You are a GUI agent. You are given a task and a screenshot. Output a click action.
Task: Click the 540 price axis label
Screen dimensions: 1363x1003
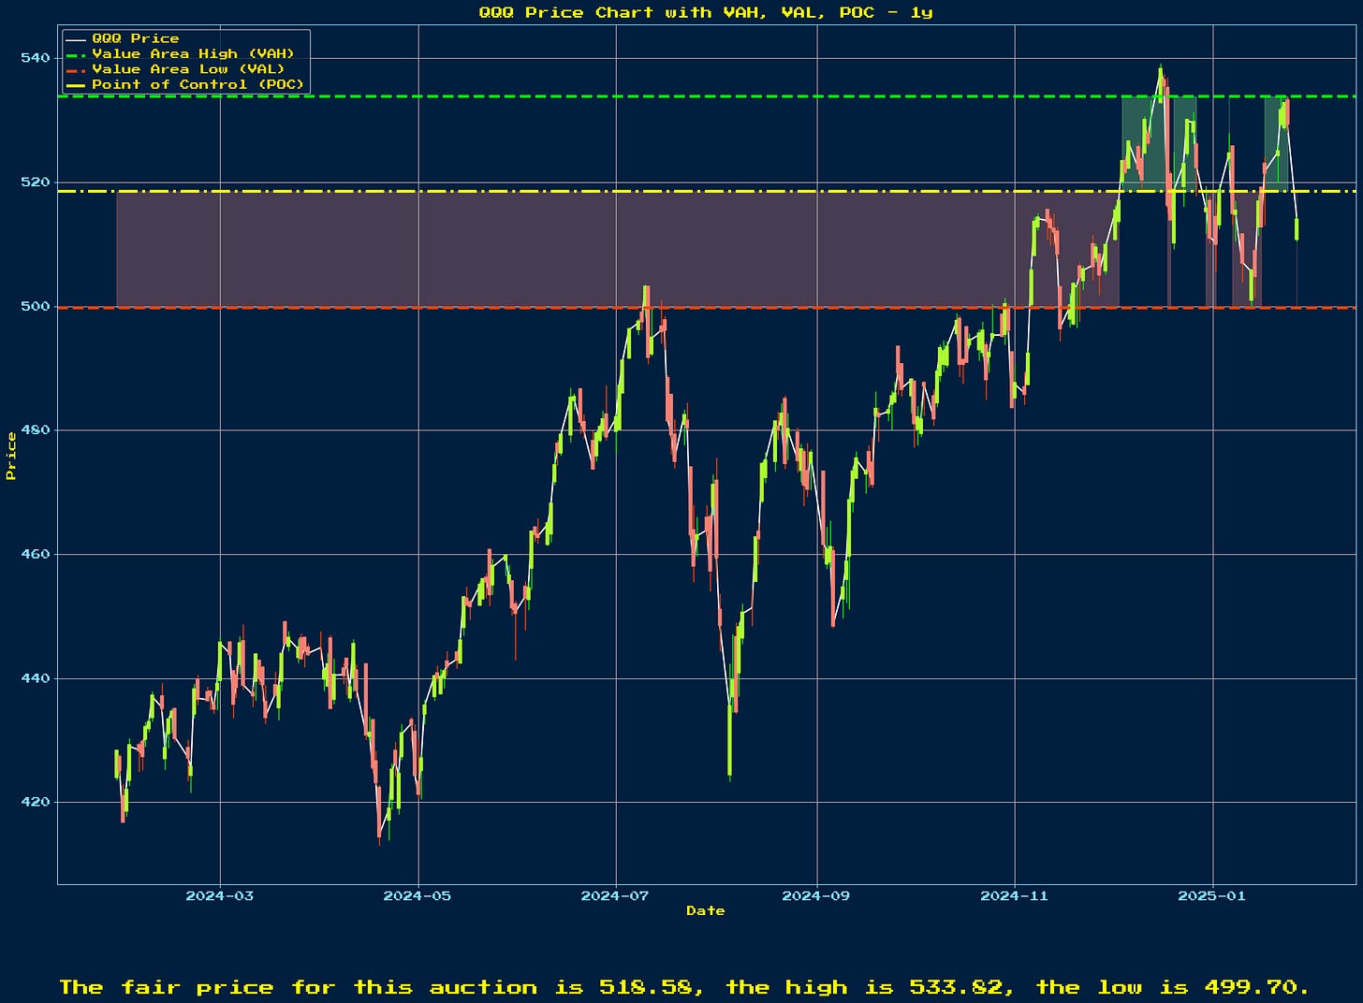[x=34, y=58]
